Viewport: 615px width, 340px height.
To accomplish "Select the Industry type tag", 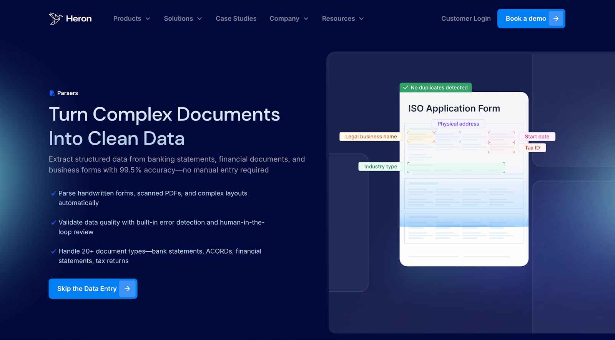I will [381, 166].
